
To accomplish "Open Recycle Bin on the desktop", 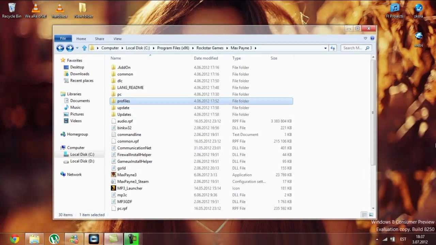I will [12, 10].
